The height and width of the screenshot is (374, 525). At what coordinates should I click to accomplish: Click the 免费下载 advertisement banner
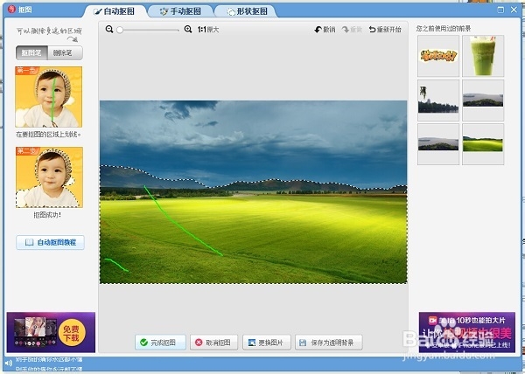(51, 332)
